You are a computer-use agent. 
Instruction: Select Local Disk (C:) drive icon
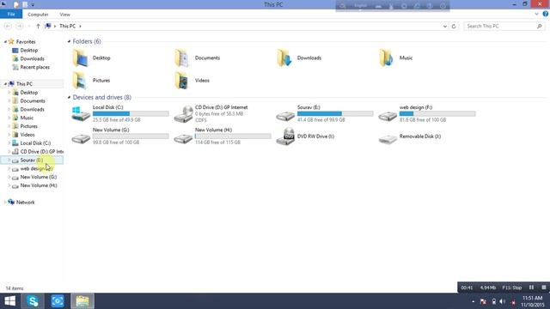tap(81, 114)
